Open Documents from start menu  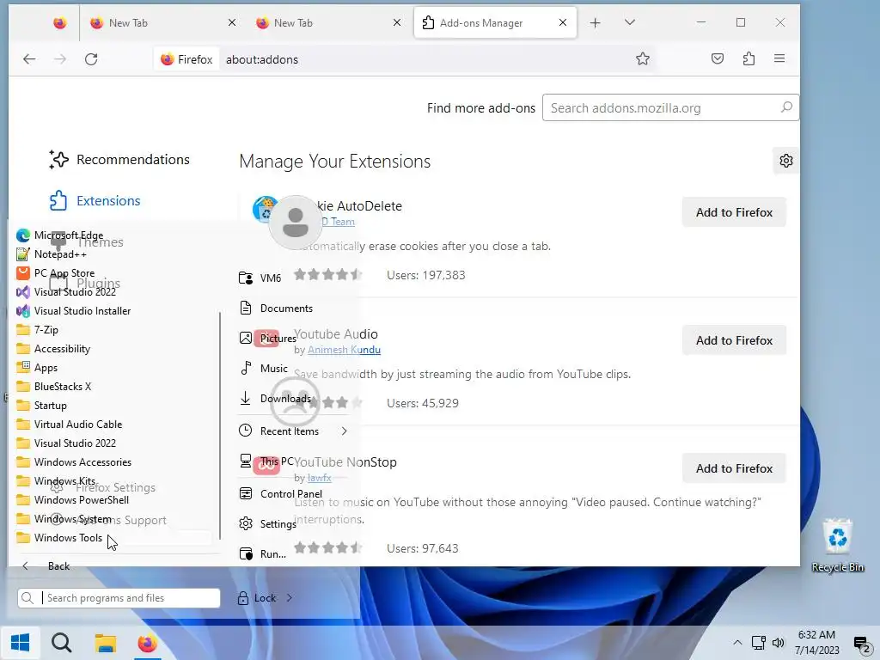point(277,309)
